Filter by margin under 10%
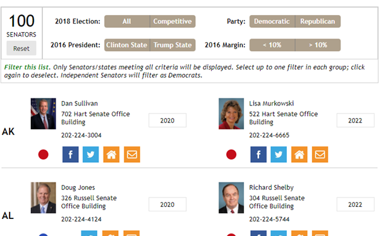 [x=272, y=45]
